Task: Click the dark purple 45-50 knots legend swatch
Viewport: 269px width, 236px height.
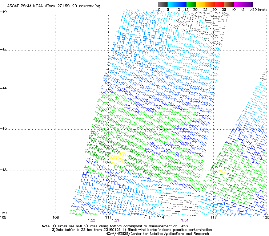Action: (x=248, y=4)
